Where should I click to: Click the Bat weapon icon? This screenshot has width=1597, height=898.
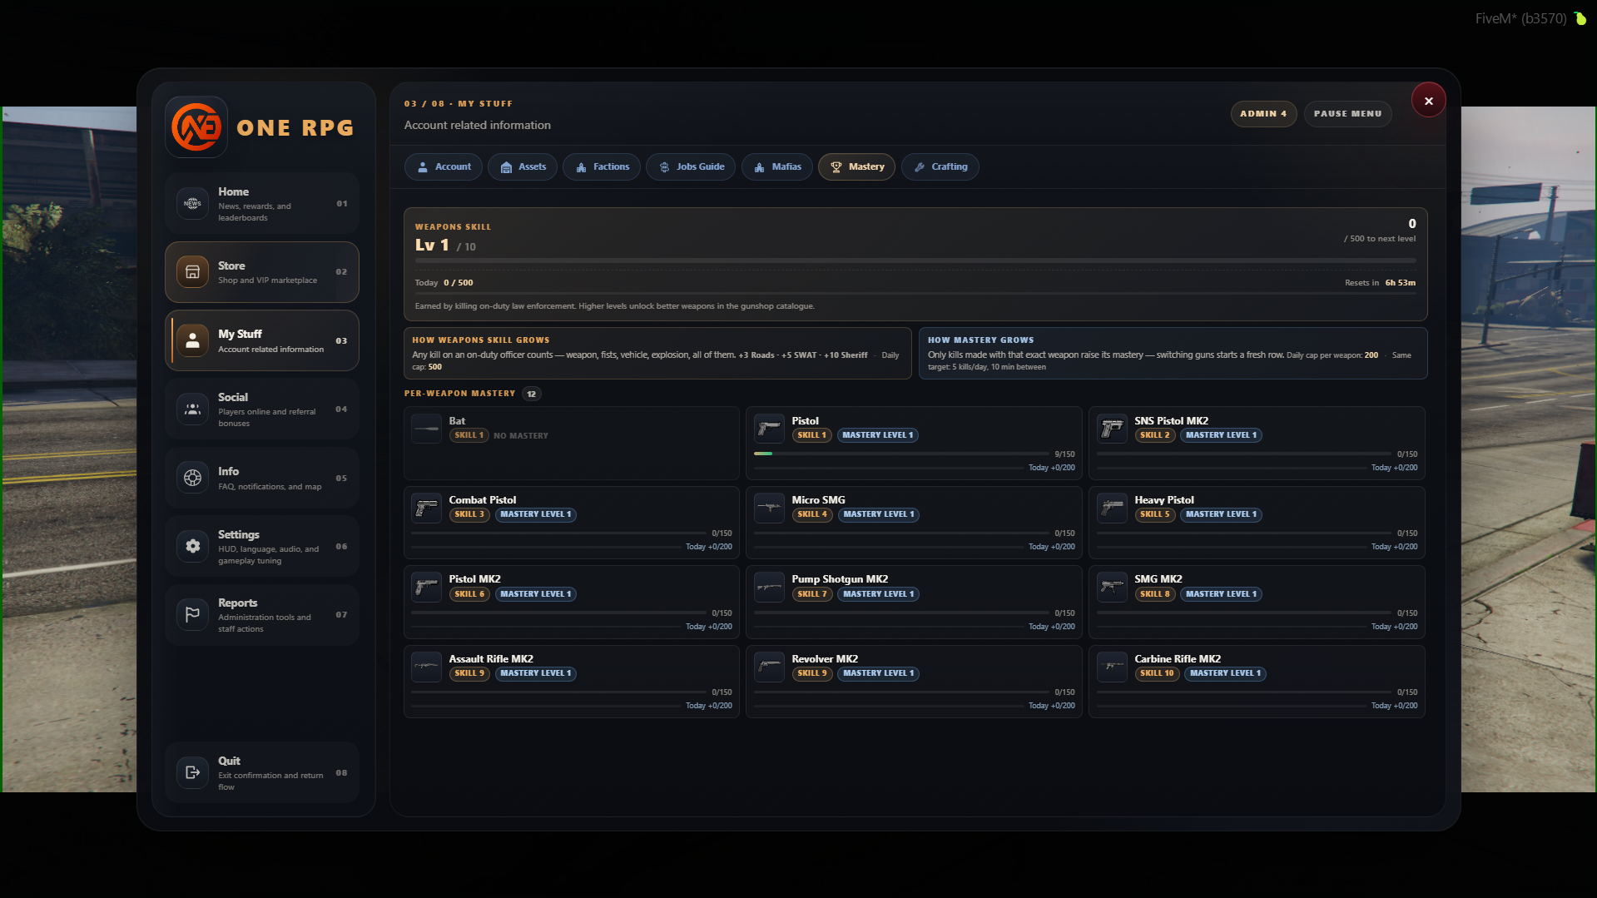click(426, 429)
